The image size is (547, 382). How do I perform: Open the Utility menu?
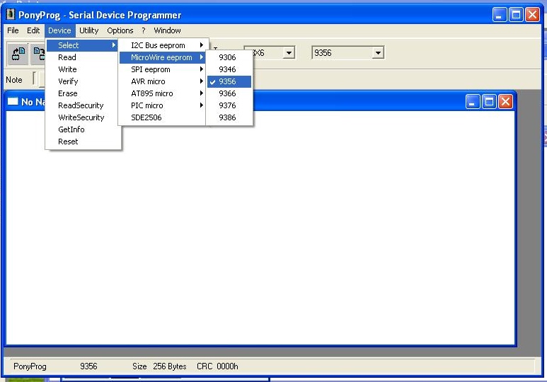89,30
